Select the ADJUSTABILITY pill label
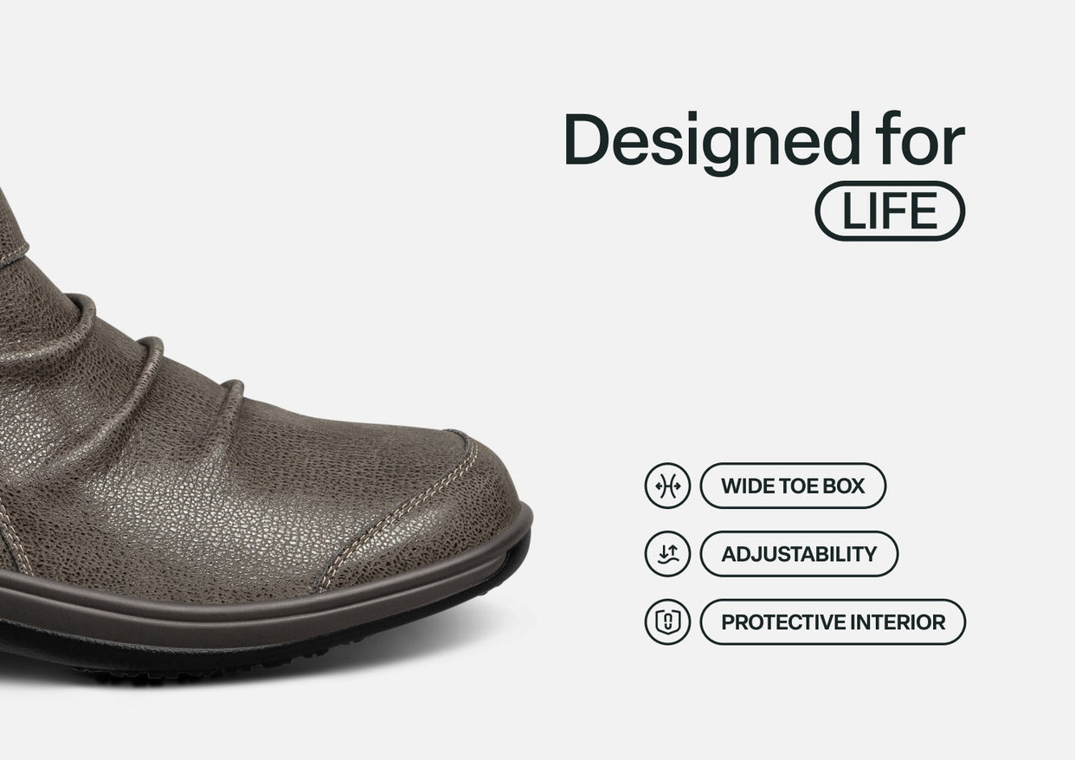 pos(799,554)
